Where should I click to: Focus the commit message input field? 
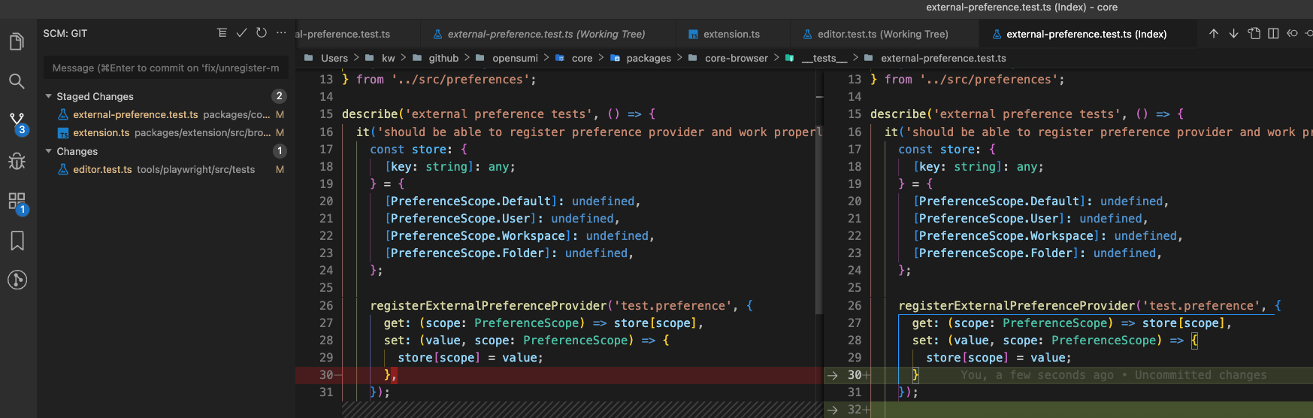point(165,68)
